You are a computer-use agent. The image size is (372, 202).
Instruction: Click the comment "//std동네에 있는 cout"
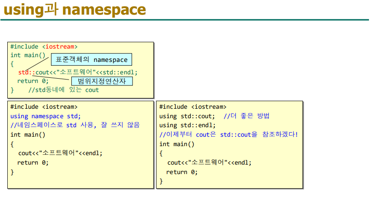pyautogui.click(x=64, y=90)
